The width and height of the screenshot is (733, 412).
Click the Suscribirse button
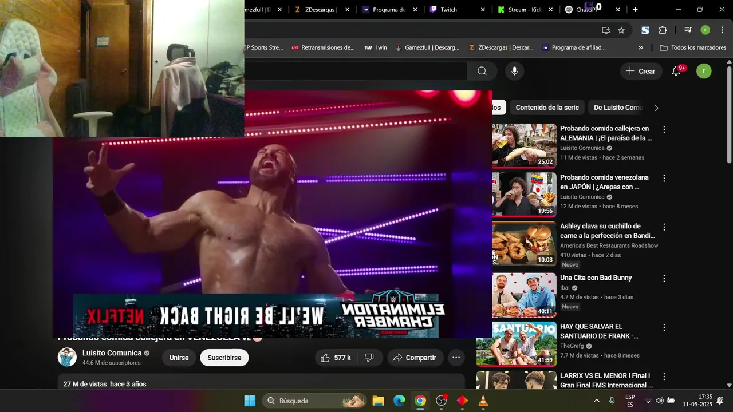tap(224, 358)
